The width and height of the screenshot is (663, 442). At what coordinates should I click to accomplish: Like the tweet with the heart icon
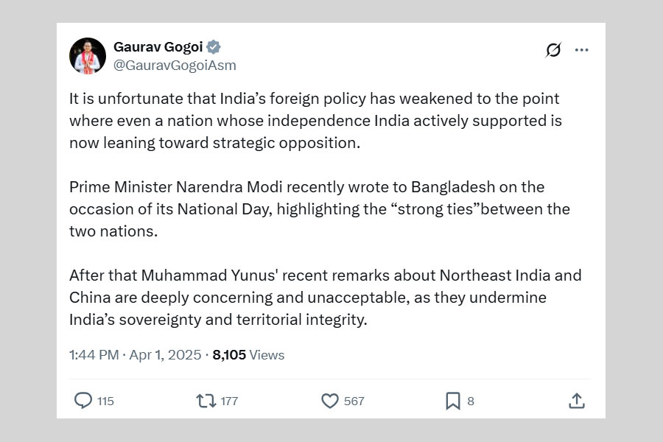[330, 401]
